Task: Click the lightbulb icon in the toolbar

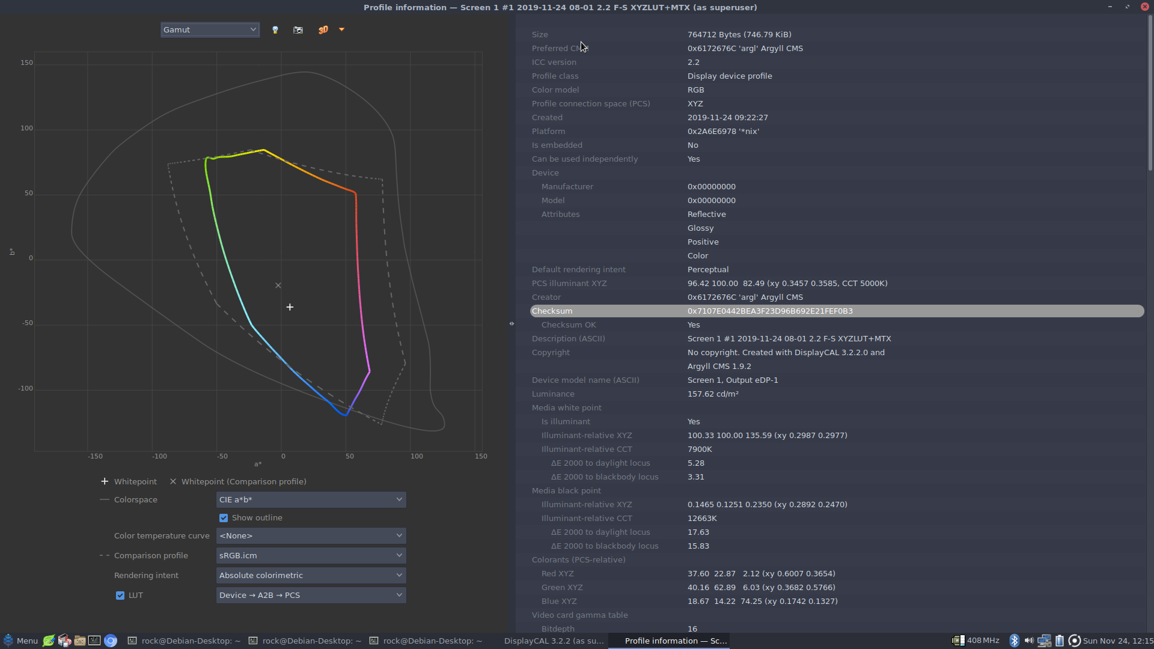Action: (x=275, y=30)
